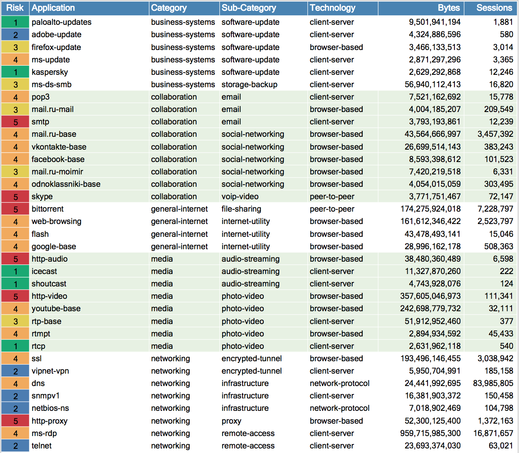The image size is (519, 453).
Task: Select the mail.ru-base application name
Action: pyautogui.click(x=54, y=134)
